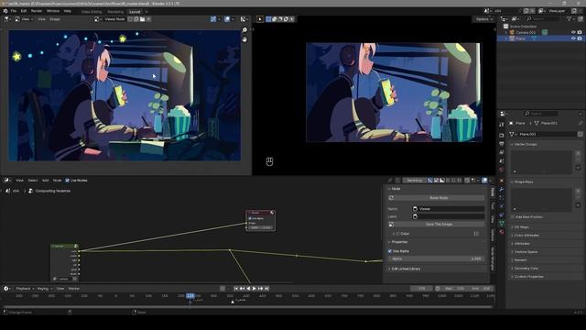Open the Options dropdown in preview header
The height and width of the screenshot is (330, 586).
click(x=484, y=19)
